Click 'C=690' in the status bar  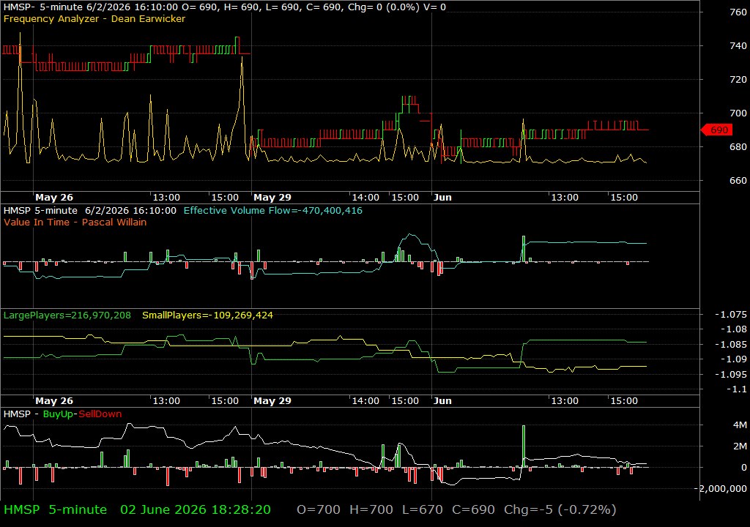474,509
